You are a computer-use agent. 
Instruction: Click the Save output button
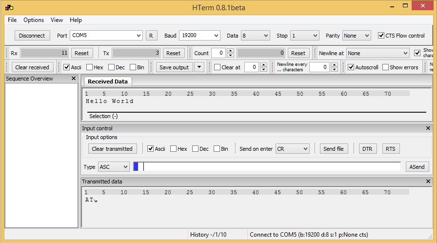[x=174, y=67]
